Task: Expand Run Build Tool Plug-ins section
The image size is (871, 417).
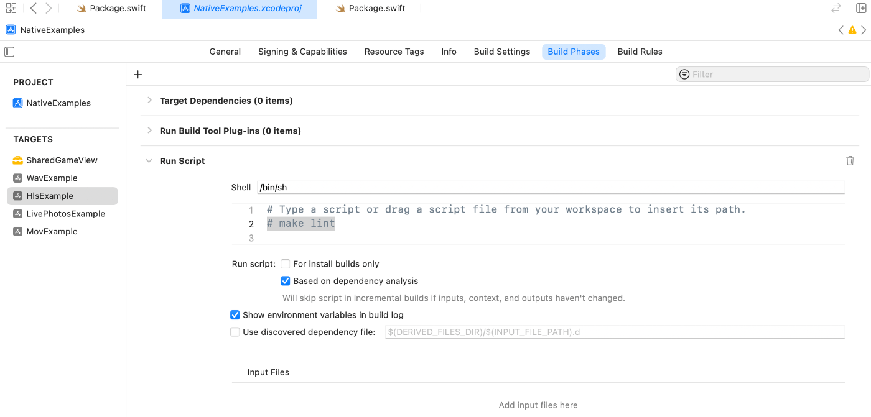Action: 149,131
